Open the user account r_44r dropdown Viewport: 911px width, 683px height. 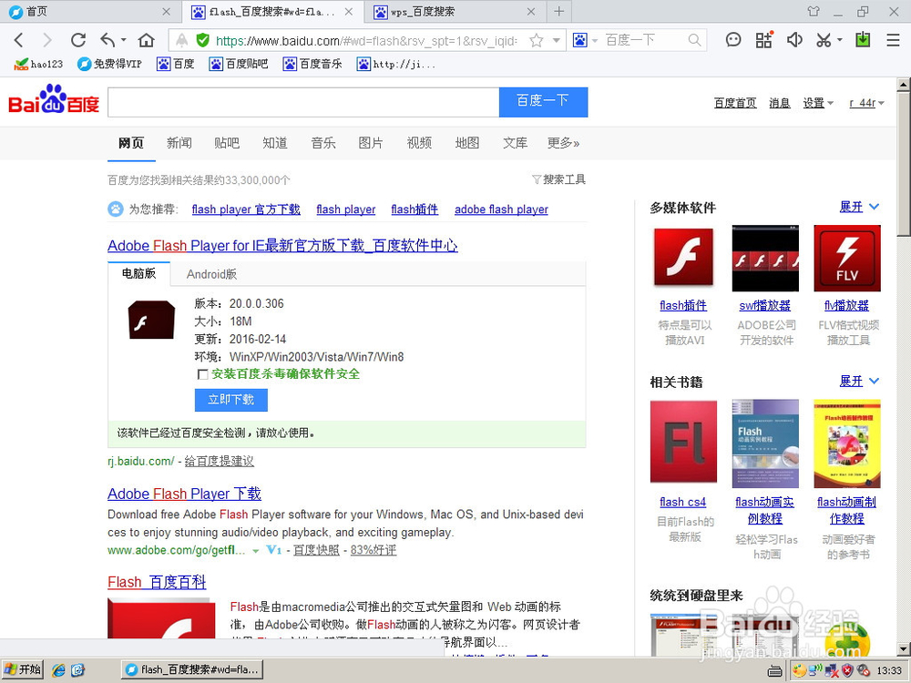(866, 103)
